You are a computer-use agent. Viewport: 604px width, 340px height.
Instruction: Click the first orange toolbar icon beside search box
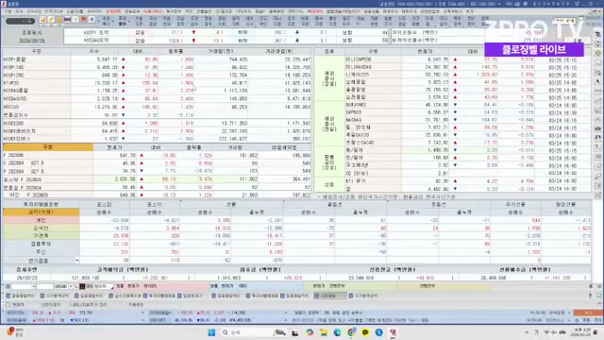(42, 19)
